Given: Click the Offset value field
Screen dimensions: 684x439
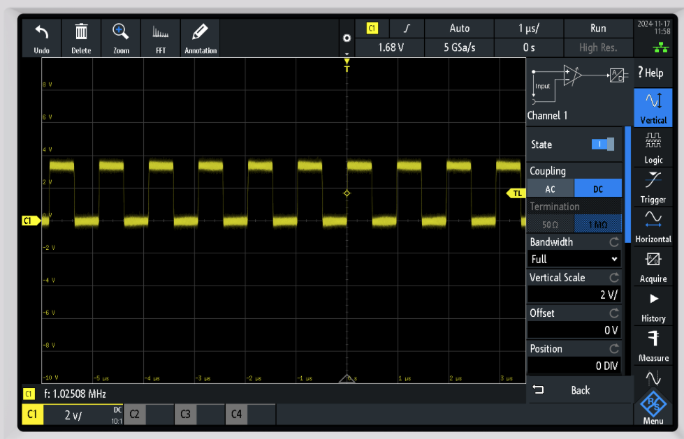Looking at the screenshot, I should click(574, 329).
